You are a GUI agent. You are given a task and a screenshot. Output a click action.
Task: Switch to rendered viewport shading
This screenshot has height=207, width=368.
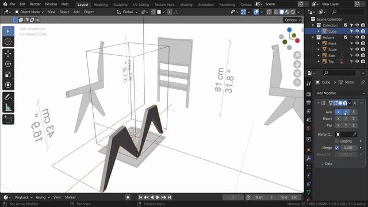(x=293, y=11)
